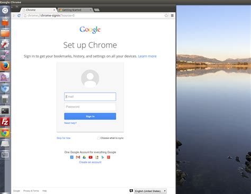Open the Google footer link
The image size is (251, 194).
coord(16,191)
